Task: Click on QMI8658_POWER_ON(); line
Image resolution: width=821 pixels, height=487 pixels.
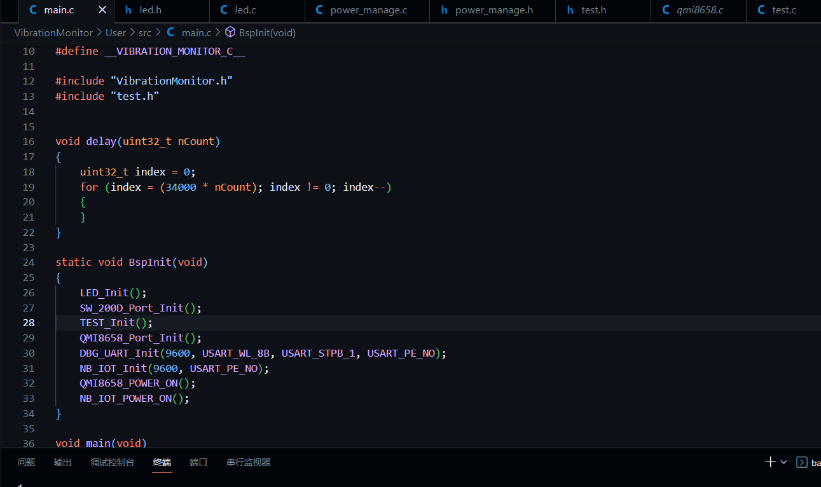Action: coord(137,383)
